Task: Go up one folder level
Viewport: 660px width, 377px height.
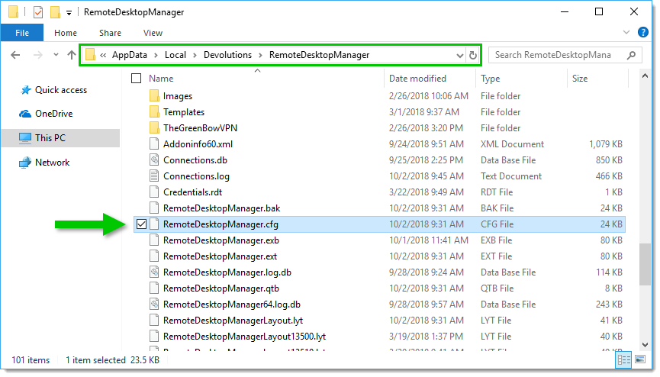Action: (x=72, y=55)
